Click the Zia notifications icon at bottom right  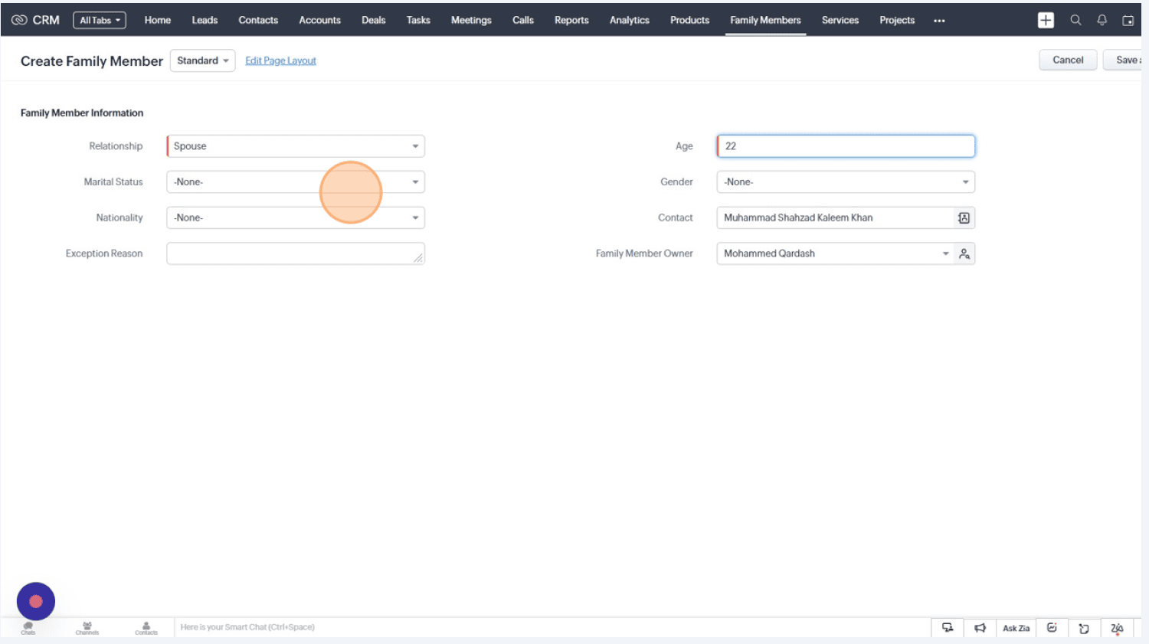coord(1117,628)
